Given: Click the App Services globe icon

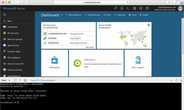Looking at the screenshot, I should (x=4, y=45).
